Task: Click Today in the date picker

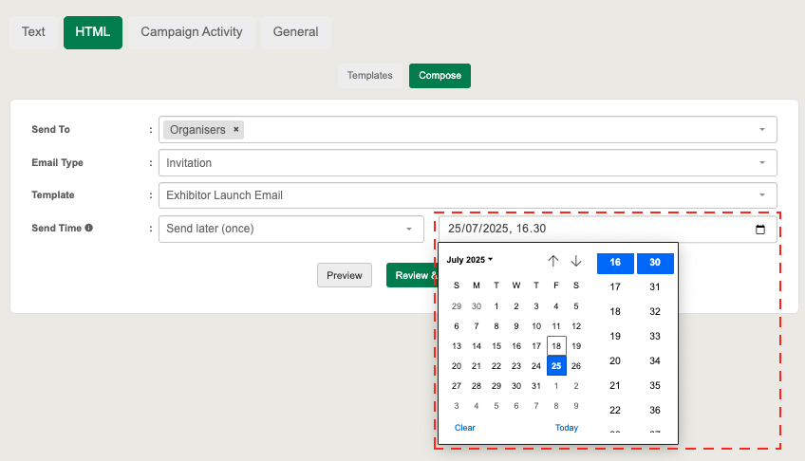Action: (x=567, y=428)
